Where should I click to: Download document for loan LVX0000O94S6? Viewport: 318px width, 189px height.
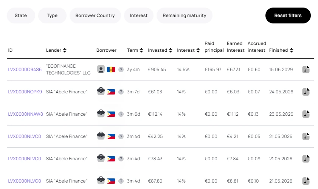coord(306,70)
